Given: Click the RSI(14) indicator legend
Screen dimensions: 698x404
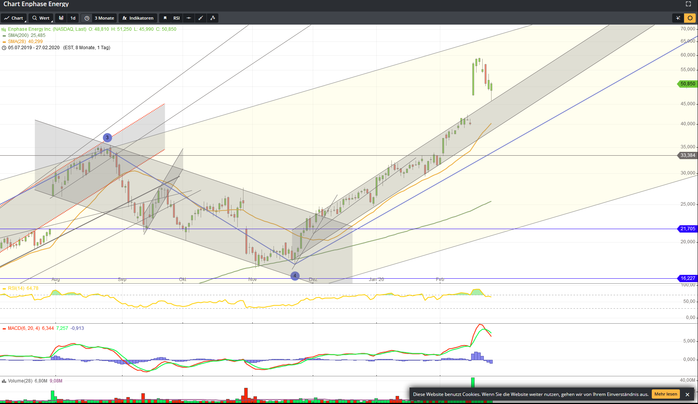Looking at the screenshot, I should point(23,288).
